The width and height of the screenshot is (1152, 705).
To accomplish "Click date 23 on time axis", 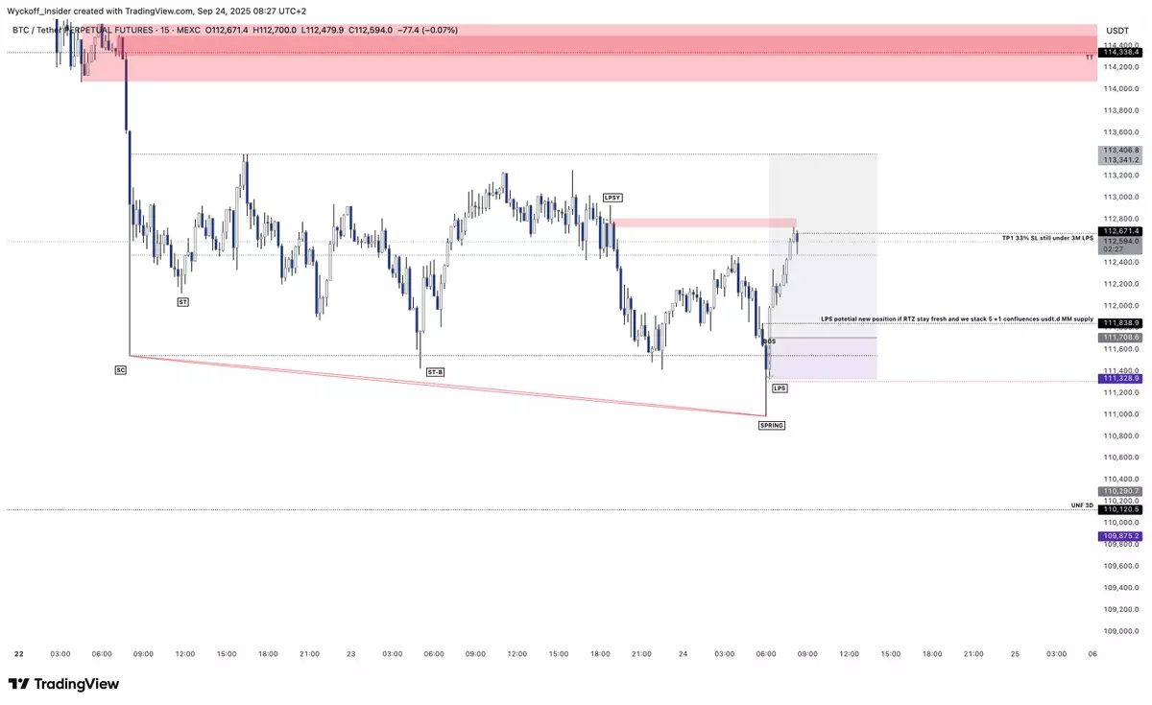I will (351, 653).
